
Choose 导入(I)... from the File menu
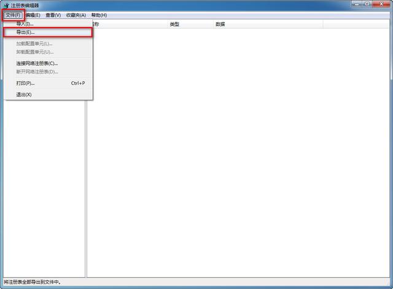[48, 24]
